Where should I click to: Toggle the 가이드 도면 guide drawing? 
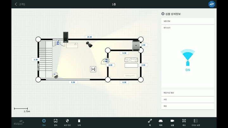coord(196,122)
